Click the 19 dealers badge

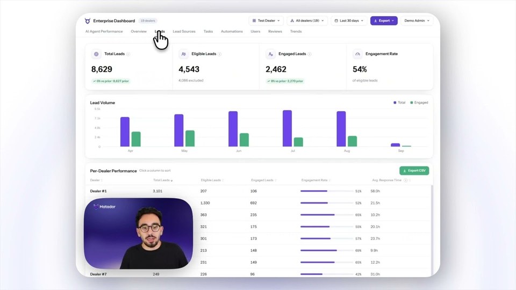coord(148,21)
